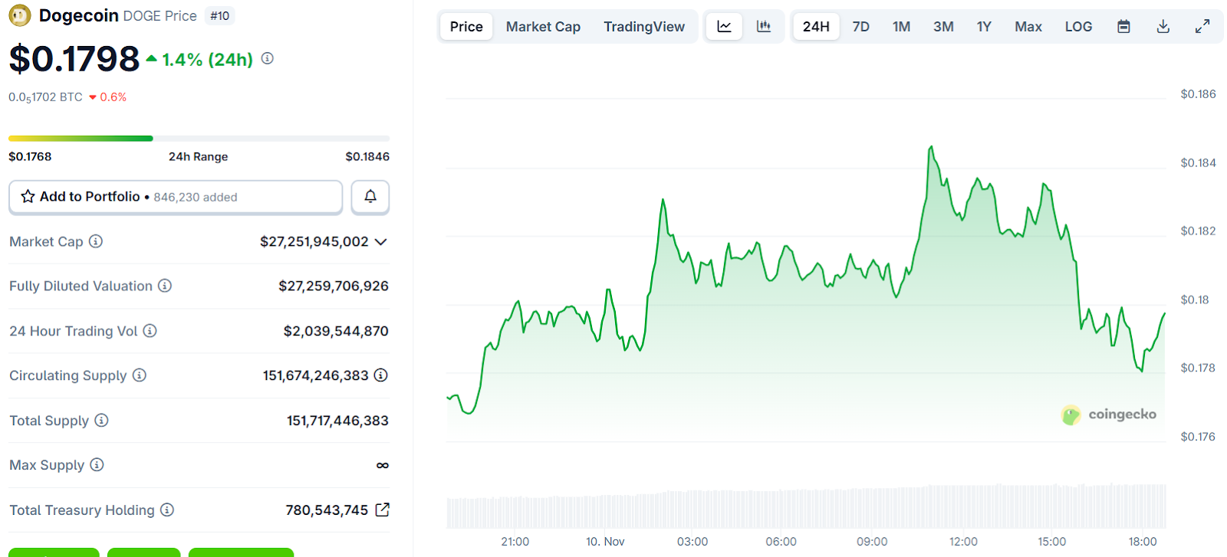This screenshot has height=557, width=1227.
Task: Click the price alert bell icon
Action: 370,197
